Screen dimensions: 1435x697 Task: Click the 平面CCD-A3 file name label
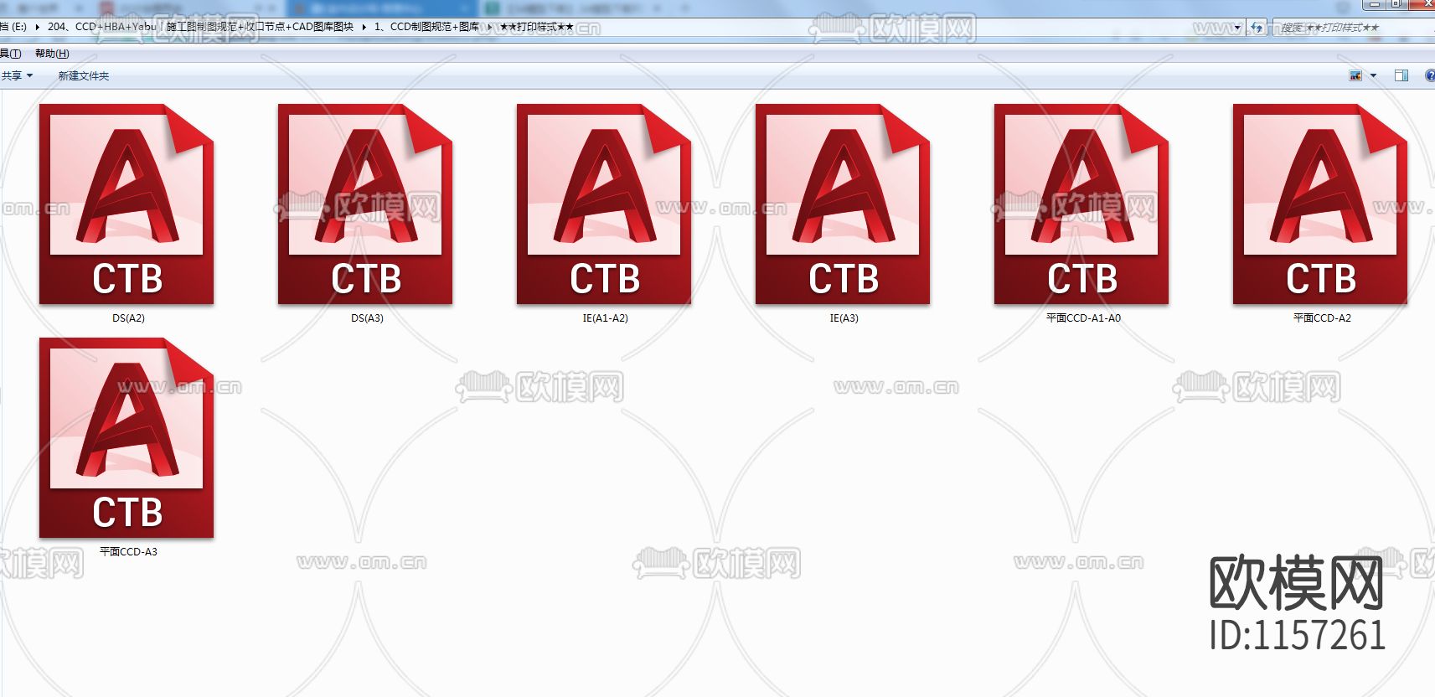point(128,552)
